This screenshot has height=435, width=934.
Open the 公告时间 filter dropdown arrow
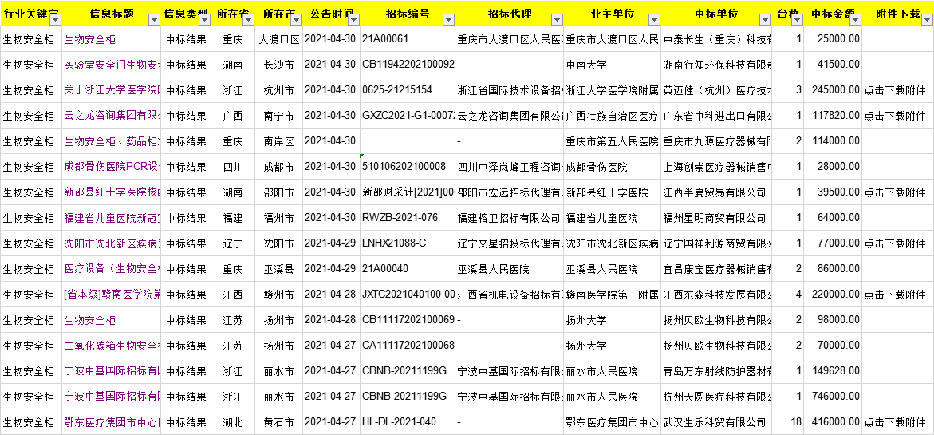(x=352, y=19)
